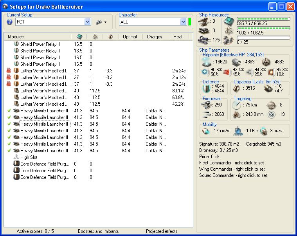Image resolution: width=297 pixels, height=236 pixels.
Task: Click the armor hitpoints icon
Action: point(236,61)
